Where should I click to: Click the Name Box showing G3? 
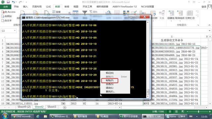pos(7,31)
